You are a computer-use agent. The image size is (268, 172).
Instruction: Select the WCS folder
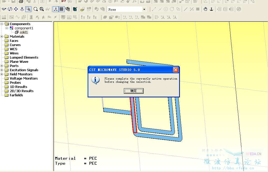pos(13,49)
